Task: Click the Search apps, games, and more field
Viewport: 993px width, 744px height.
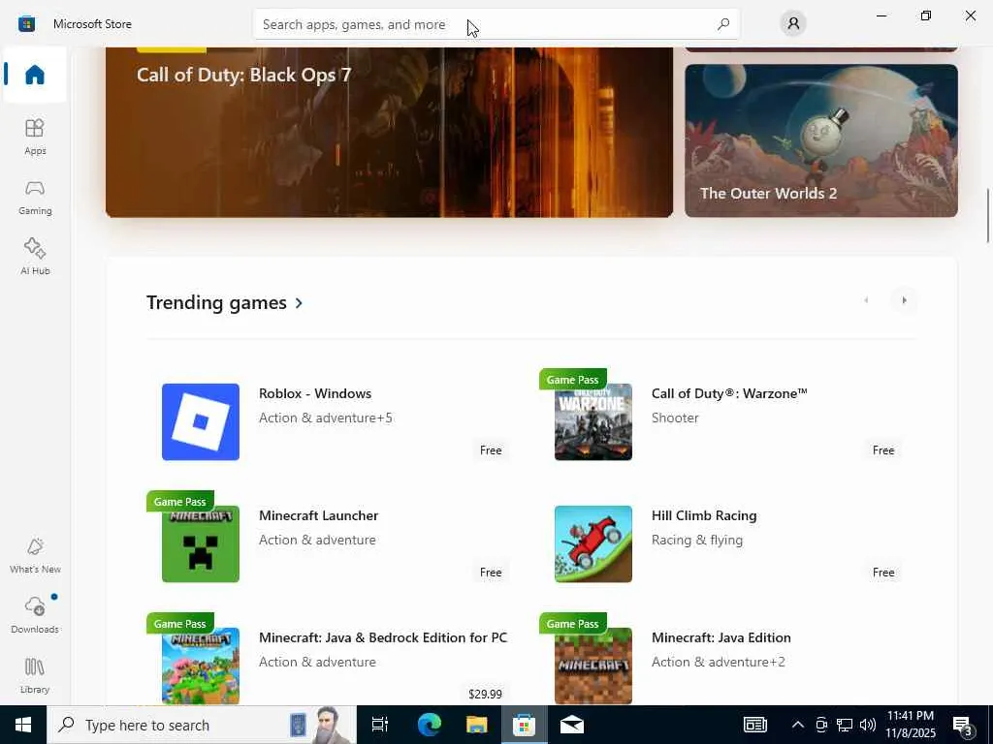Action: pos(496,24)
